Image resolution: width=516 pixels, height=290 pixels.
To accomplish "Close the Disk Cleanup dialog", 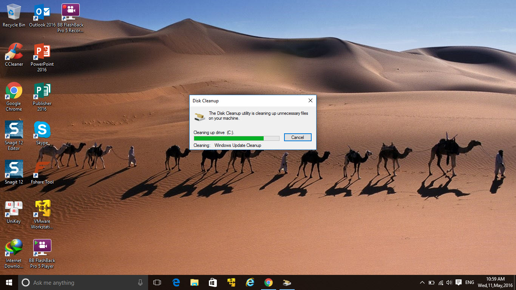I will pyautogui.click(x=311, y=100).
